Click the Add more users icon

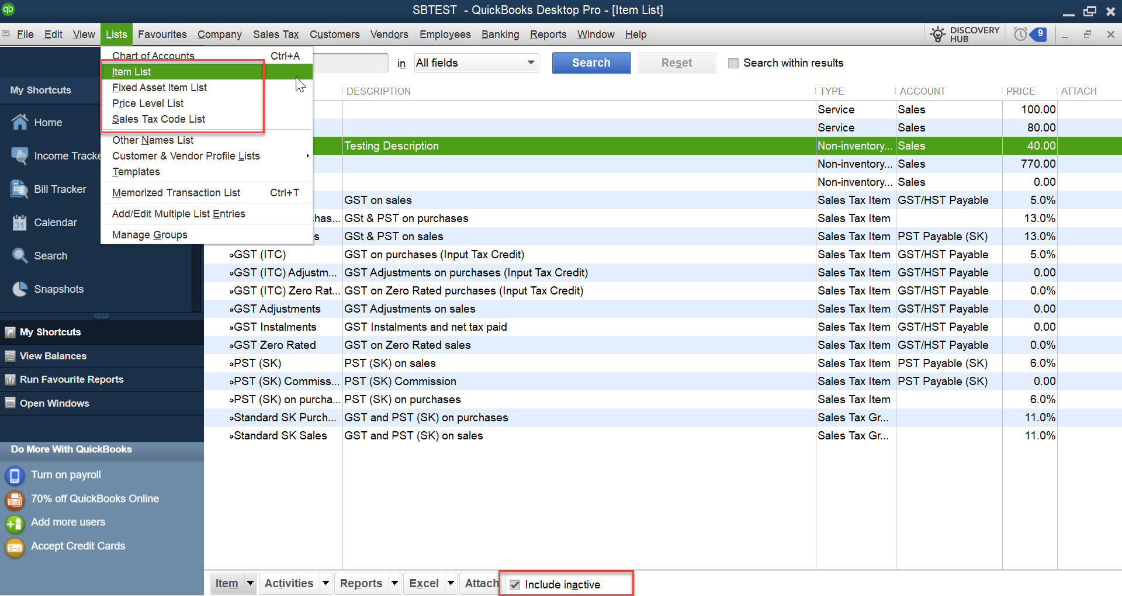point(15,523)
